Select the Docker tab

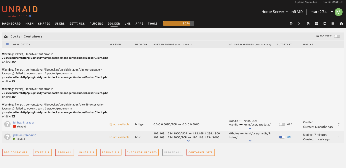(114, 24)
